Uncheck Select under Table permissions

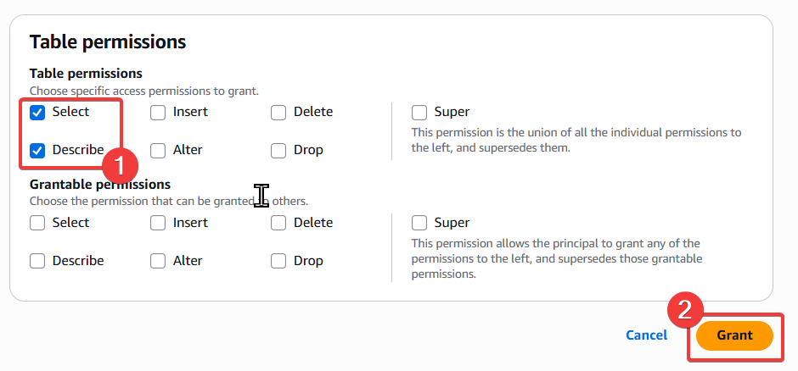[37, 112]
